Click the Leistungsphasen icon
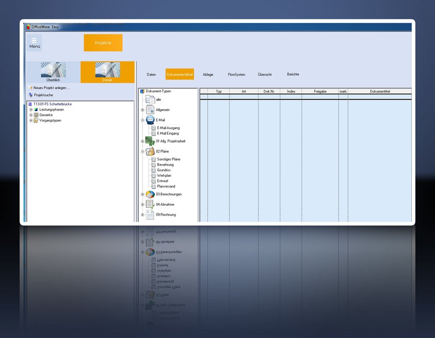Viewport: 435px width, 338px height. click(36, 110)
